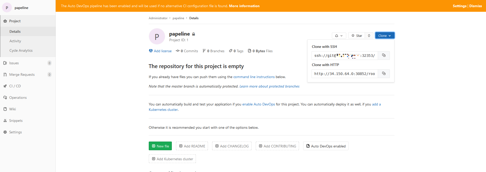This screenshot has height=172, width=486.
Task: Star the papeline project
Action: click(x=356, y=36)
